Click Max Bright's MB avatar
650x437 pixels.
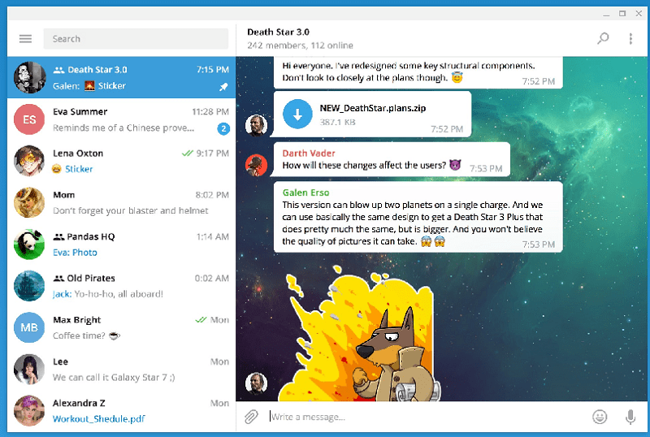[x=29, y=327]
